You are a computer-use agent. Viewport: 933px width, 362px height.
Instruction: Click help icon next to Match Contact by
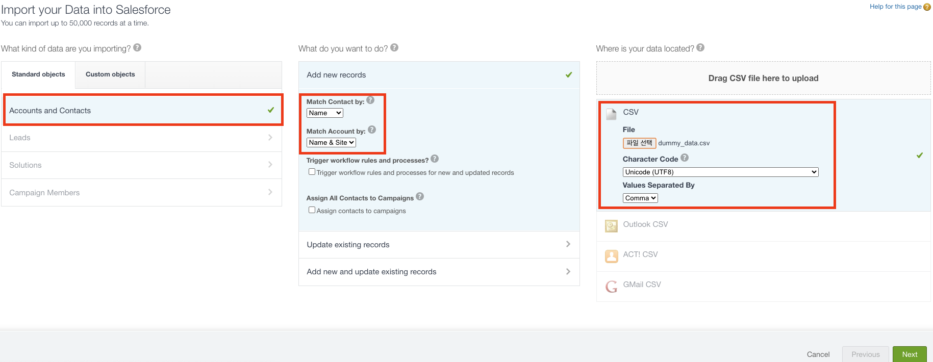pyautogui.click(x=370, y=100)
